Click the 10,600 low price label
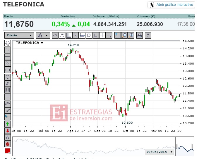This screenshot has height=159, width=199. (x=127, y=122)
